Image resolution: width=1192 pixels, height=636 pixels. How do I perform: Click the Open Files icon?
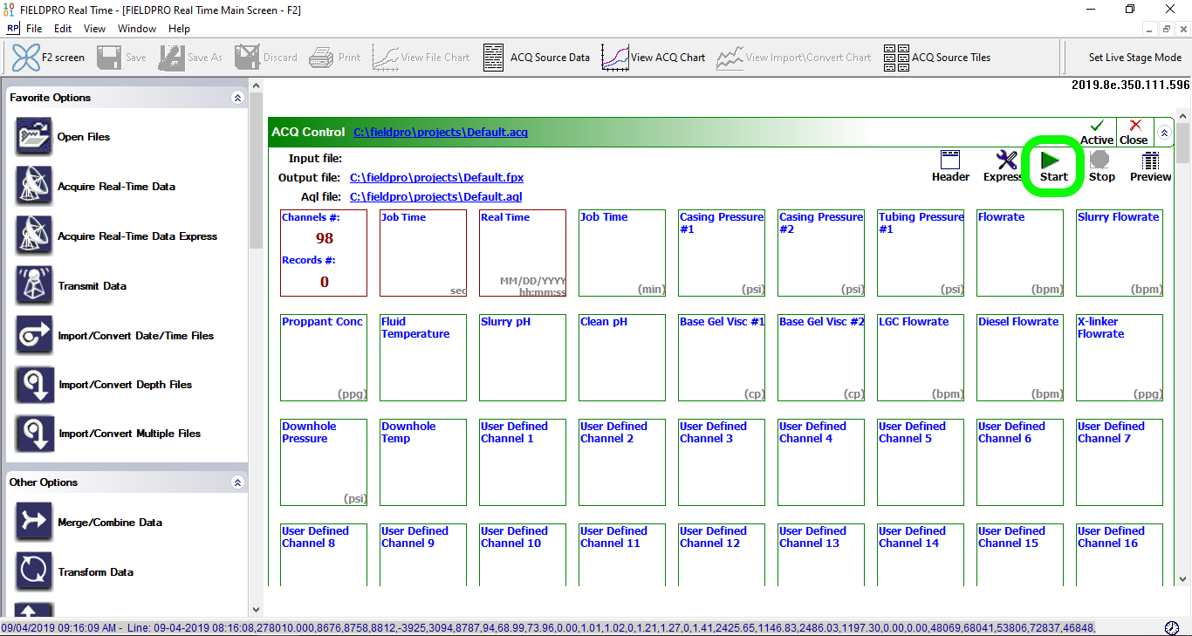click(x=33, y=137)
